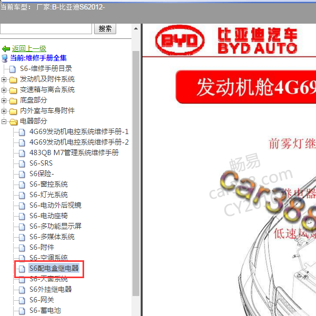The height and width of the screenshot is (316, 316).
Task: Click the 搜索 search button
Action: 105,28
